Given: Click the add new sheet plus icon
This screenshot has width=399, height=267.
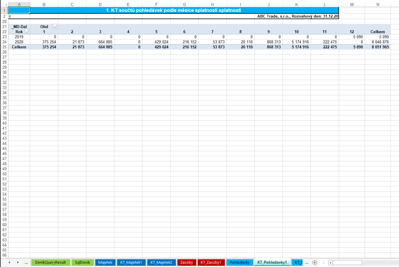Looking at the screenshot, I should [315, 263].
